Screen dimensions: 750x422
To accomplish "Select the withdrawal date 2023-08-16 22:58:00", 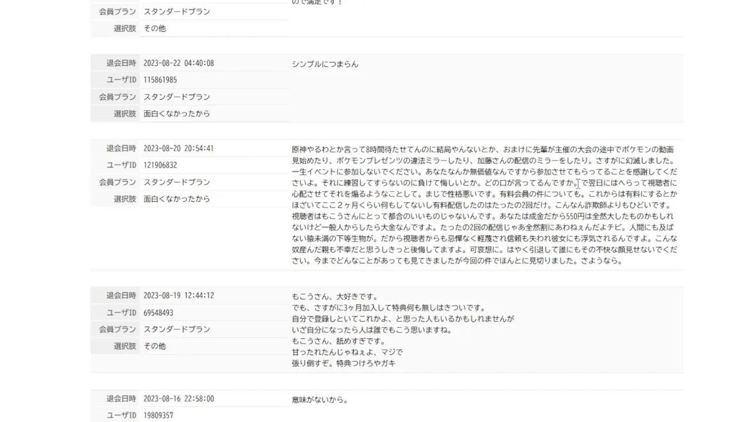I will point(179,399).
